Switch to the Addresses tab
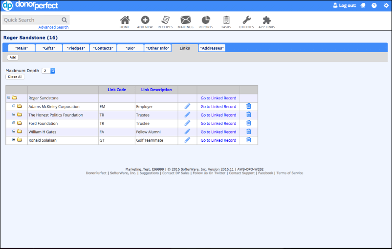 click(212, 48)
